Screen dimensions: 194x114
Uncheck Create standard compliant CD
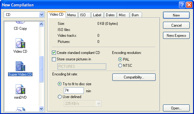point(54,53)
